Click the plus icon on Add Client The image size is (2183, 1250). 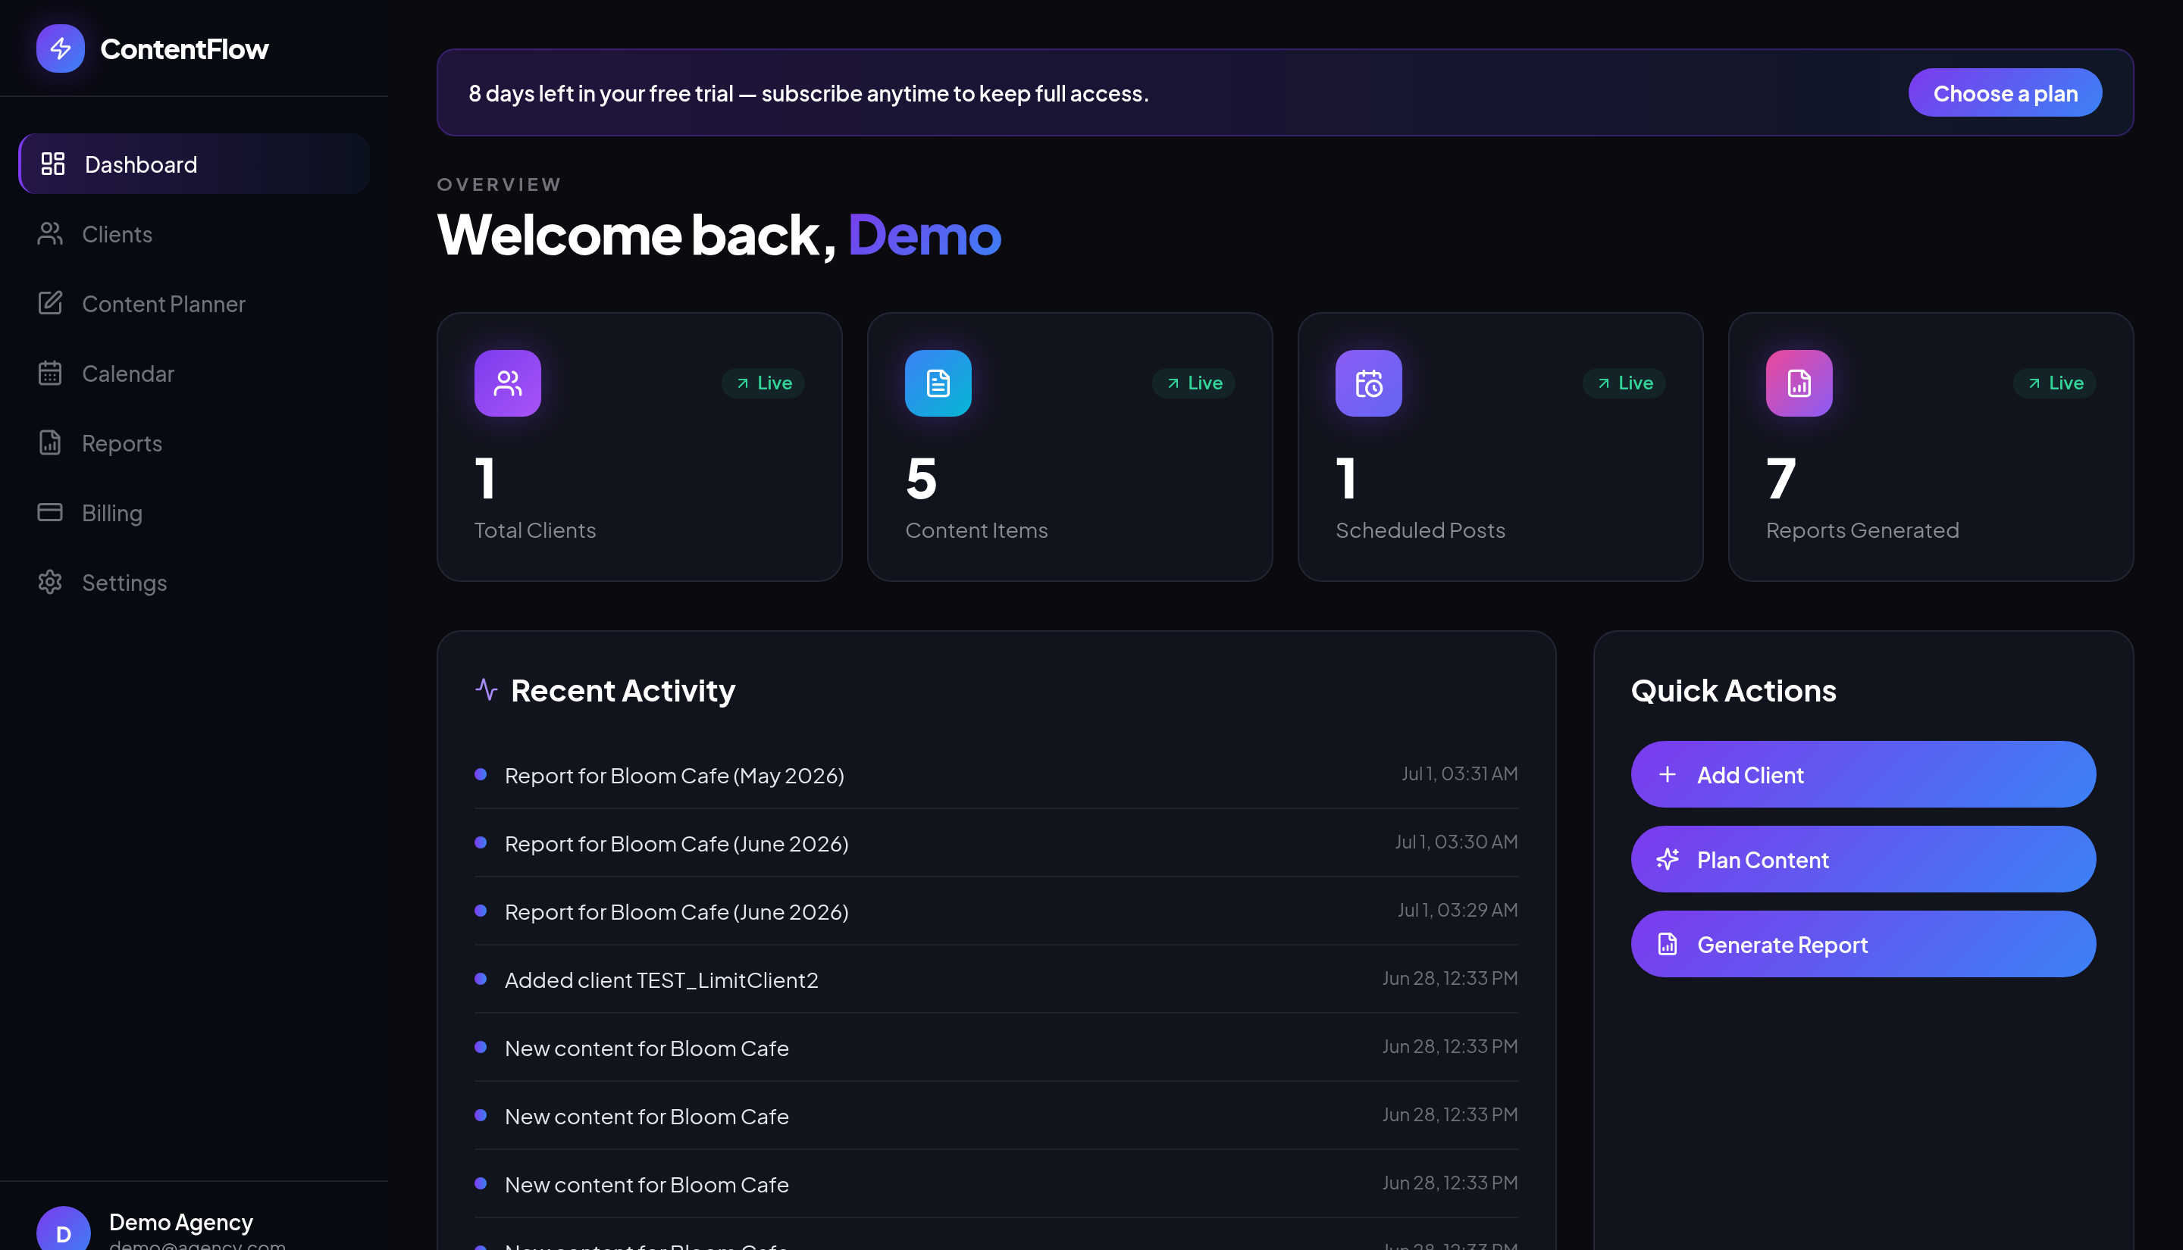[x=1667, y=774]
